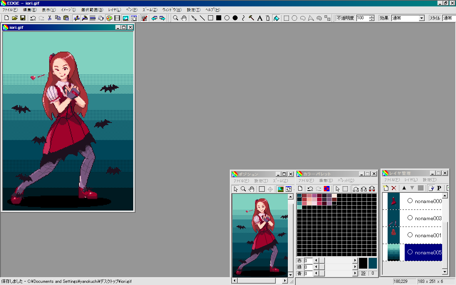Toggle the grid display icon
Screen dimensions: 456x285
tap(144, 18)
